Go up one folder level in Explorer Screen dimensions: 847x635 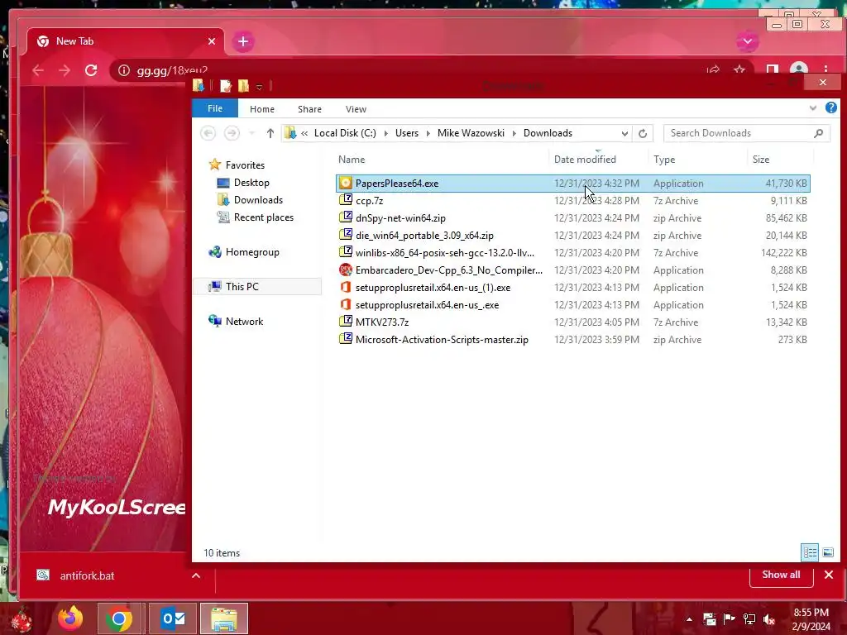click(270, 133)
